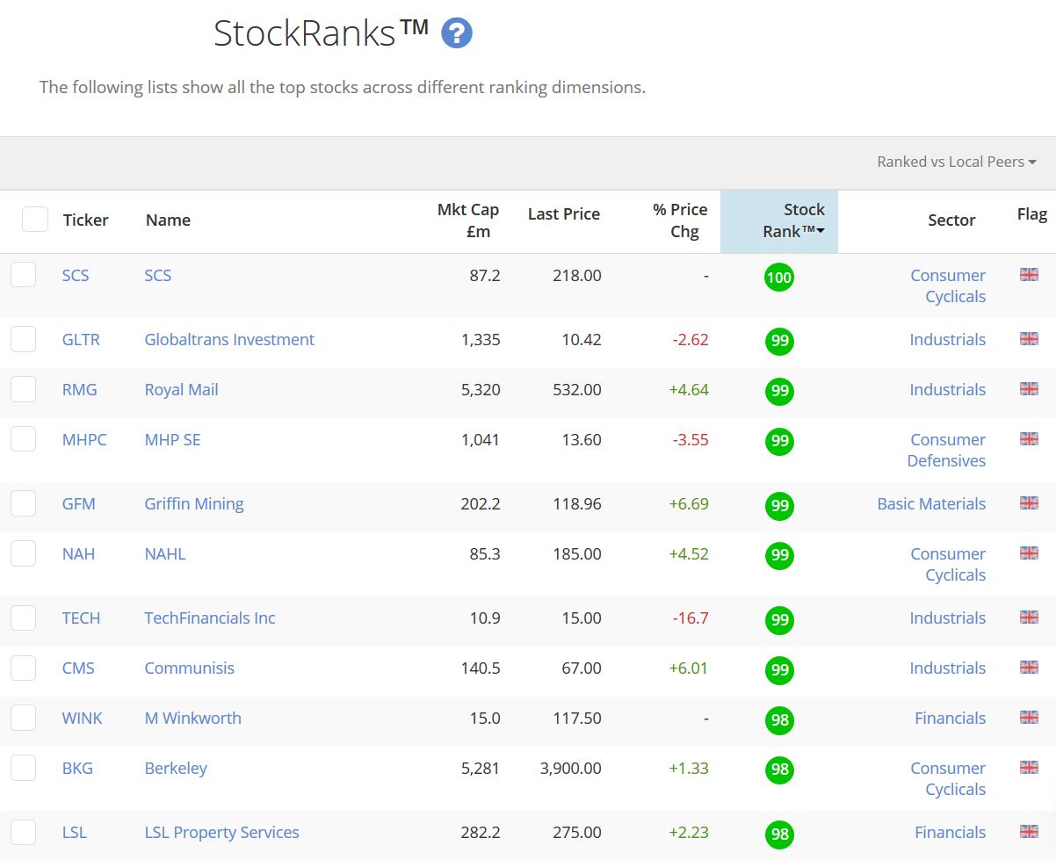
Task: Sort the table by Ticker column
Action: (86, 220)
